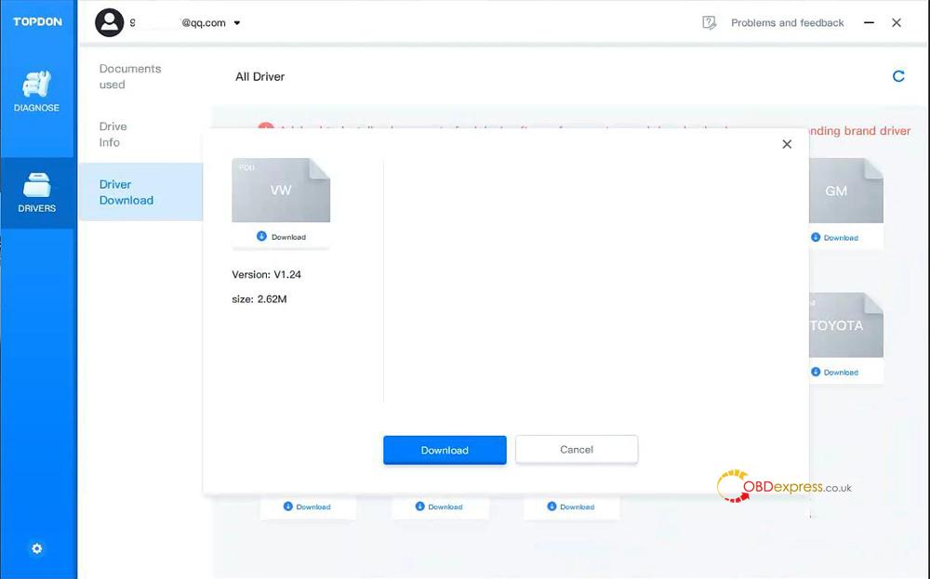Open Problems and feedback link
The width and height of the screenshot is (930, 579).
(787, 22)
